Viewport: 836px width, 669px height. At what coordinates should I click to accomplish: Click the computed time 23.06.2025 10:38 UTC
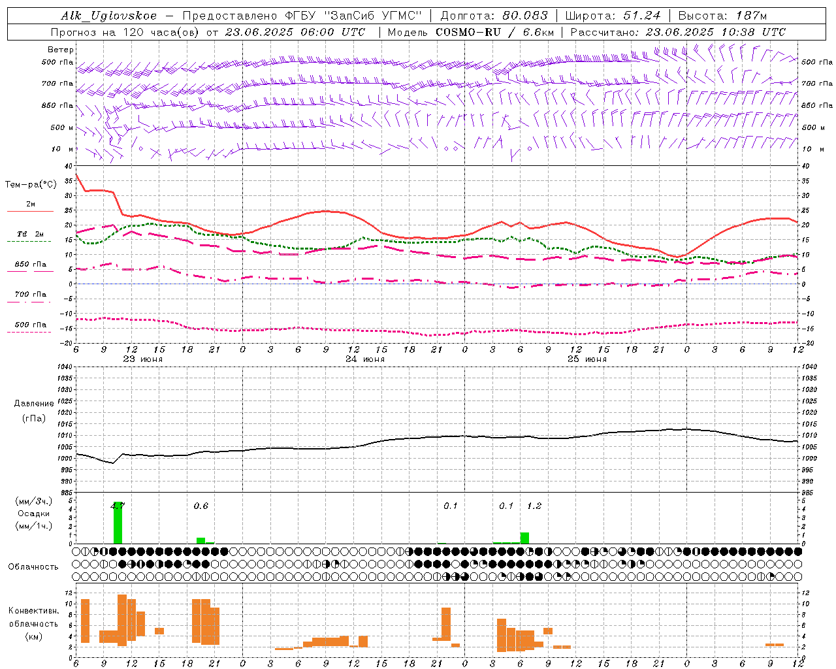coord(715,32)
